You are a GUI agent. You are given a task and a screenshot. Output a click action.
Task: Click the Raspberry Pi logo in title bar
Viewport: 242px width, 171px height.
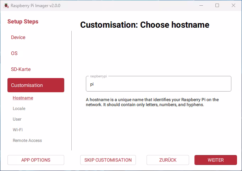[x=6, y=6]
